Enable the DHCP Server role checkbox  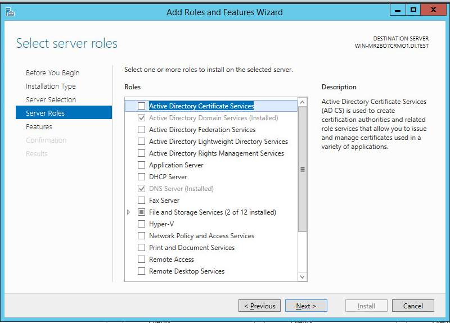coord(141,177)
